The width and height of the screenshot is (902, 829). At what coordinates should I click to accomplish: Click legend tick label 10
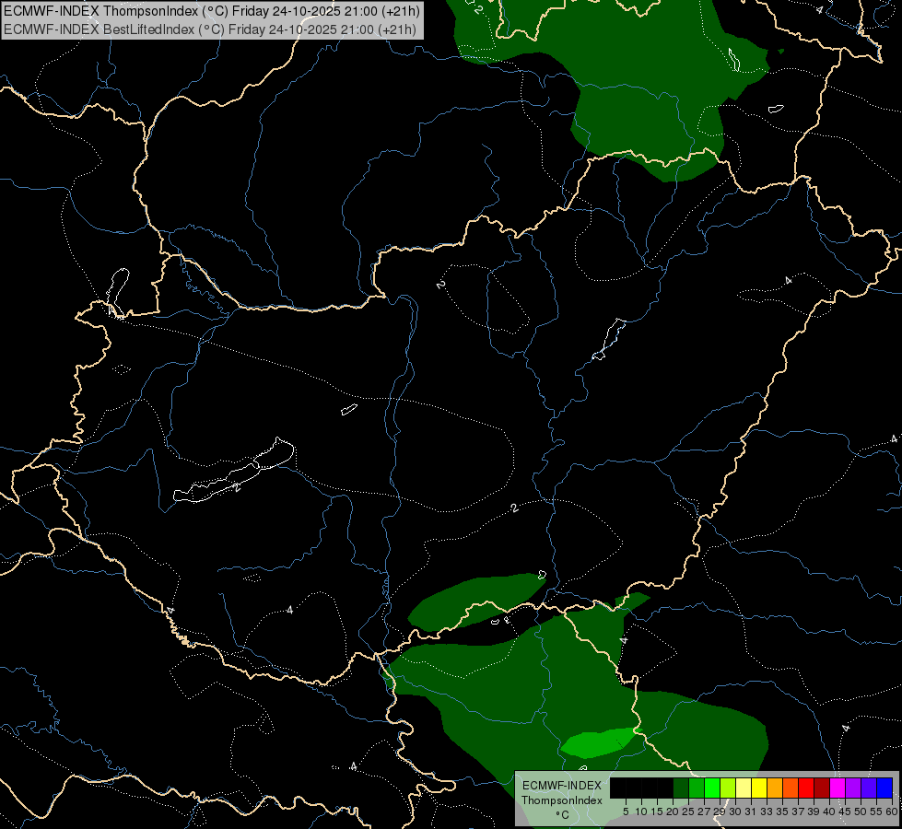coord(641,811)
